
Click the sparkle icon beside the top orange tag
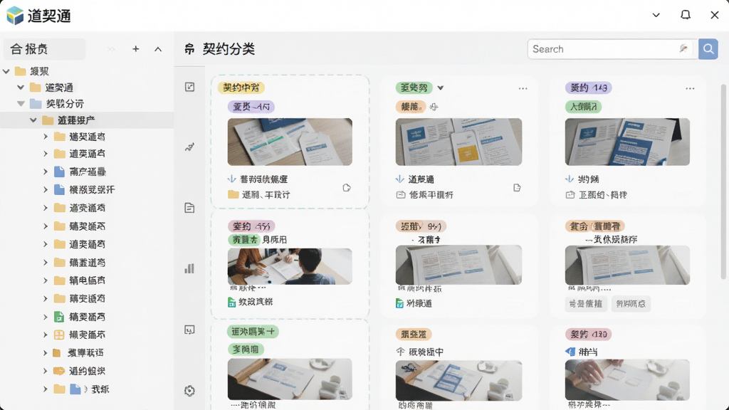[434, 107]
